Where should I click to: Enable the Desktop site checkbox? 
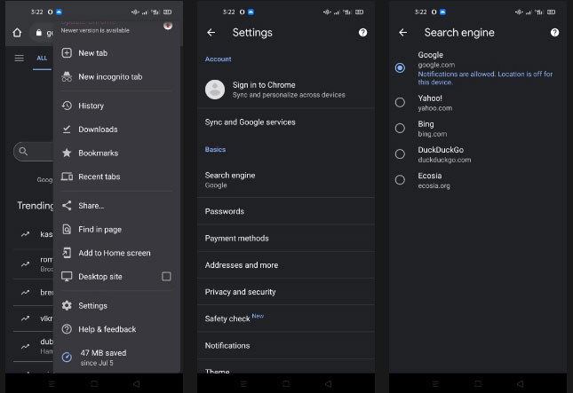166,276
